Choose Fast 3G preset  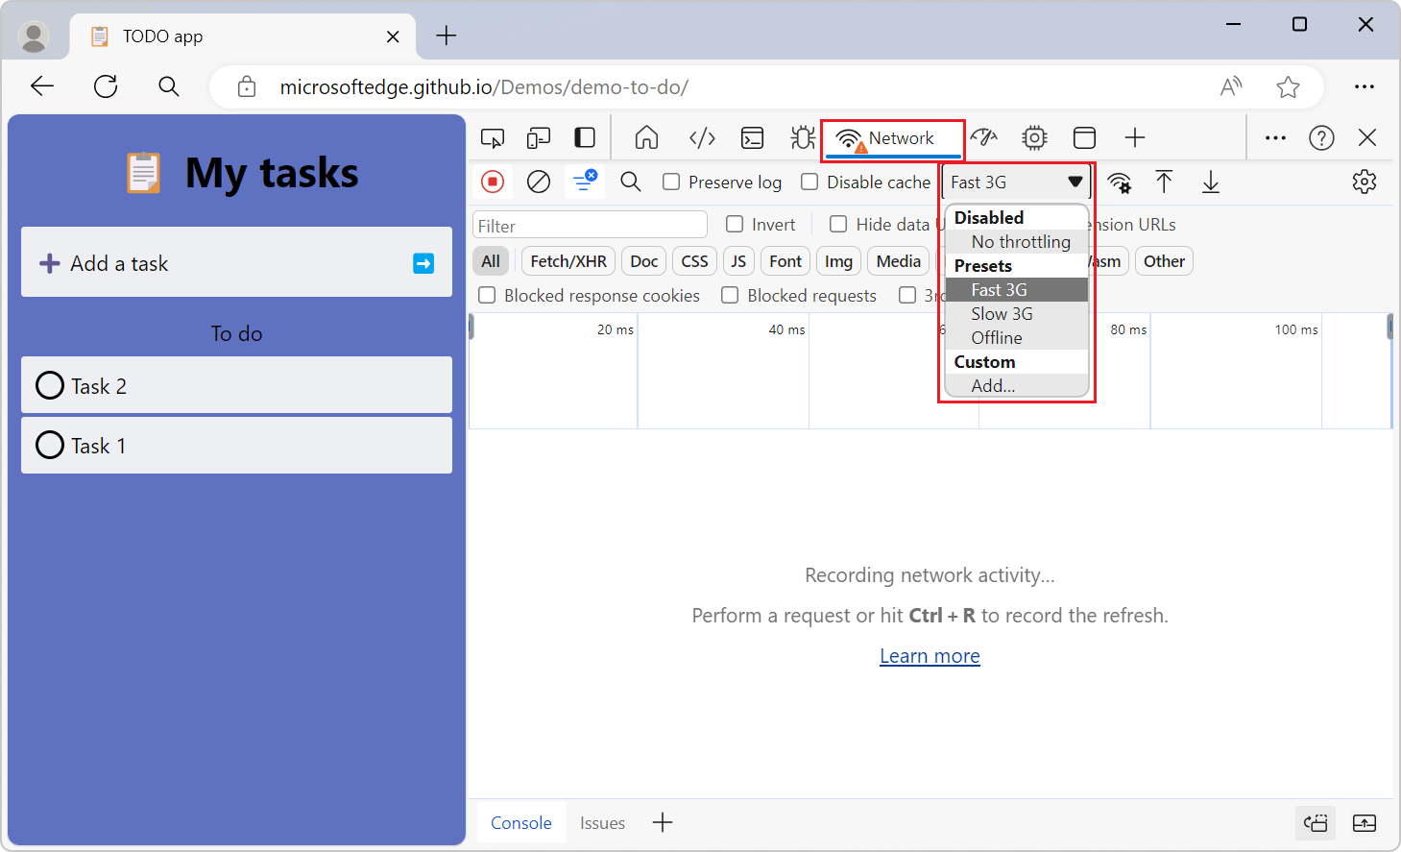(x=1017, y=290)
